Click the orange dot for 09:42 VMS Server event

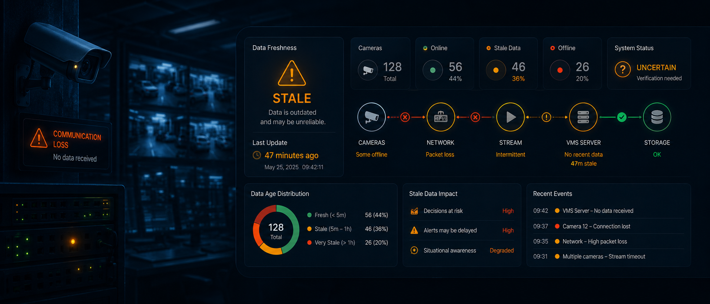pyautogui.click(x=557, y=211)
